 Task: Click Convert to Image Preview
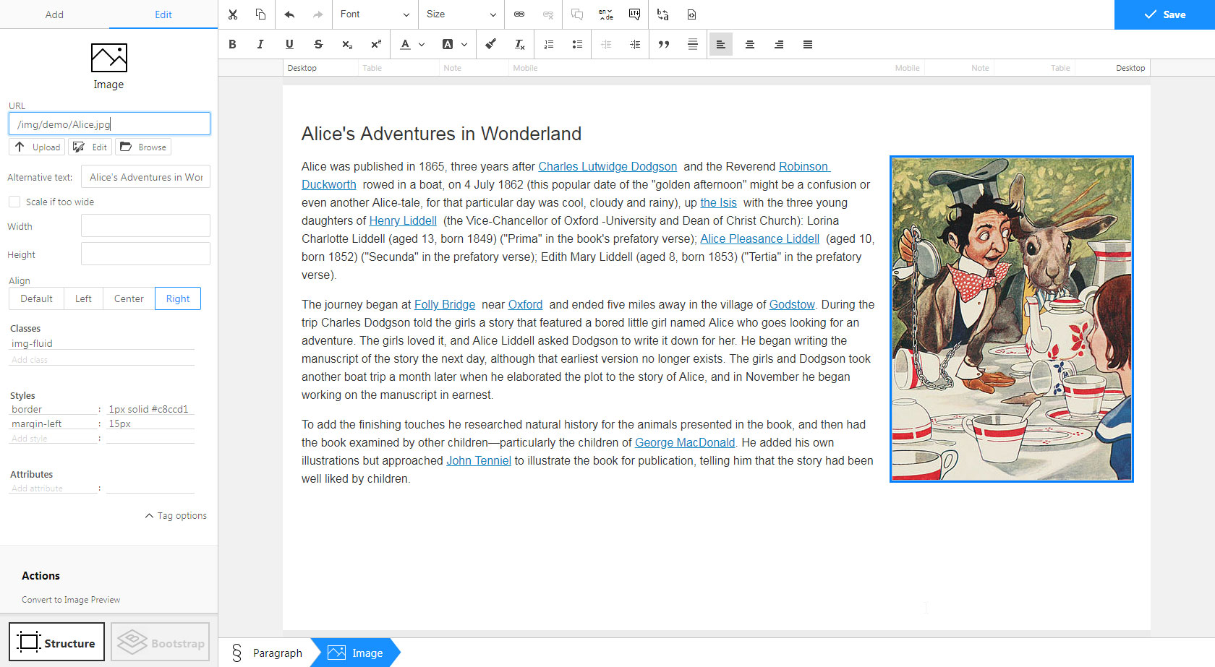(71, 600)
